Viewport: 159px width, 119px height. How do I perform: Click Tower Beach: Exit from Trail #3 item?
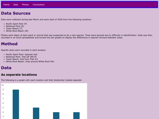coord(22,59)
